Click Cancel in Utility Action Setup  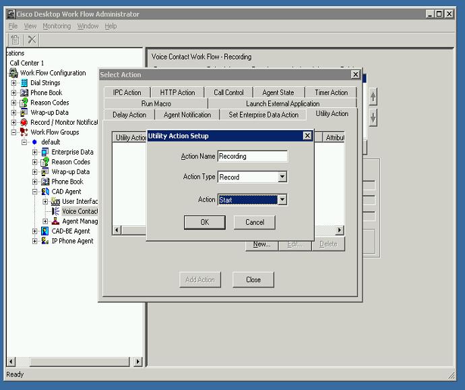255,222
